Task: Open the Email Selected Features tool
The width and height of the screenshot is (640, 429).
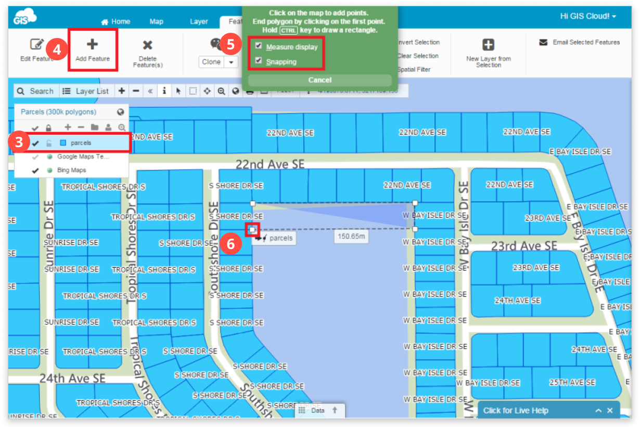Action: click(x=579, y=42)
